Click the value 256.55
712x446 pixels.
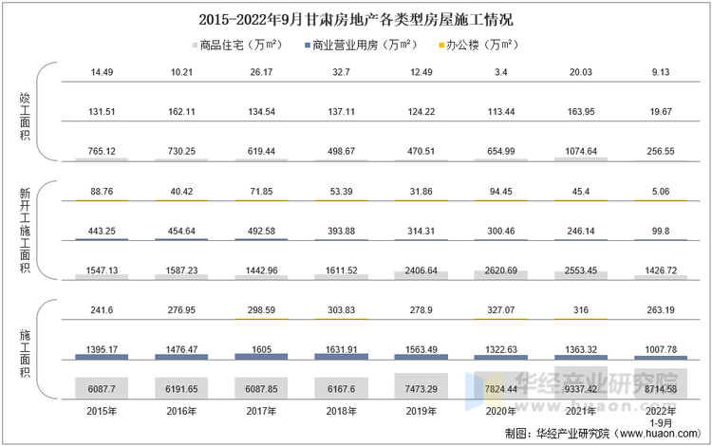tap(661, 151)
